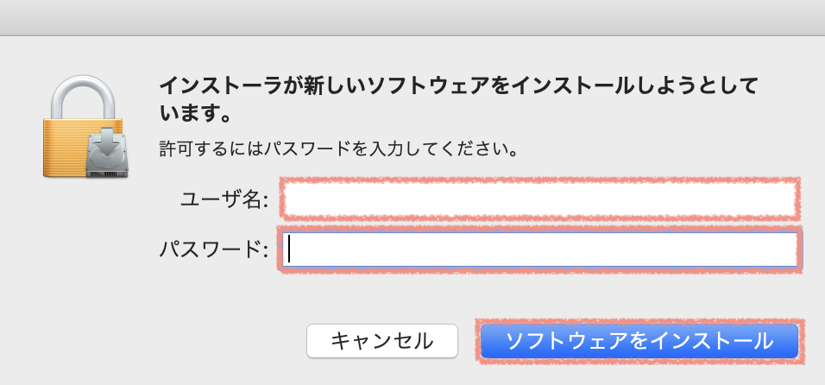Confirm installation with the blue default button
This screenshot has width=825, height=385.
pos(639,341)
